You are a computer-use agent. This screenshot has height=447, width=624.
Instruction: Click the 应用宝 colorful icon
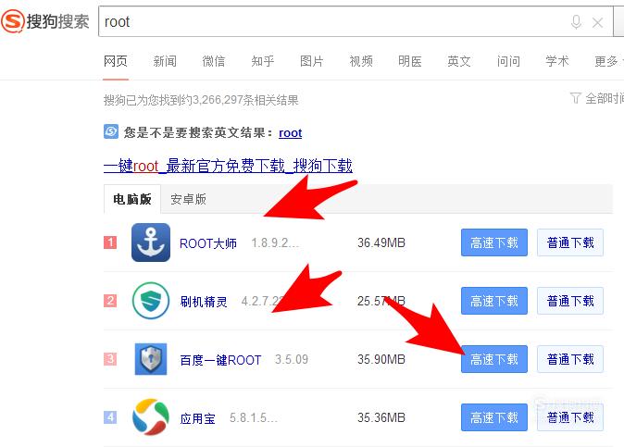151,417
